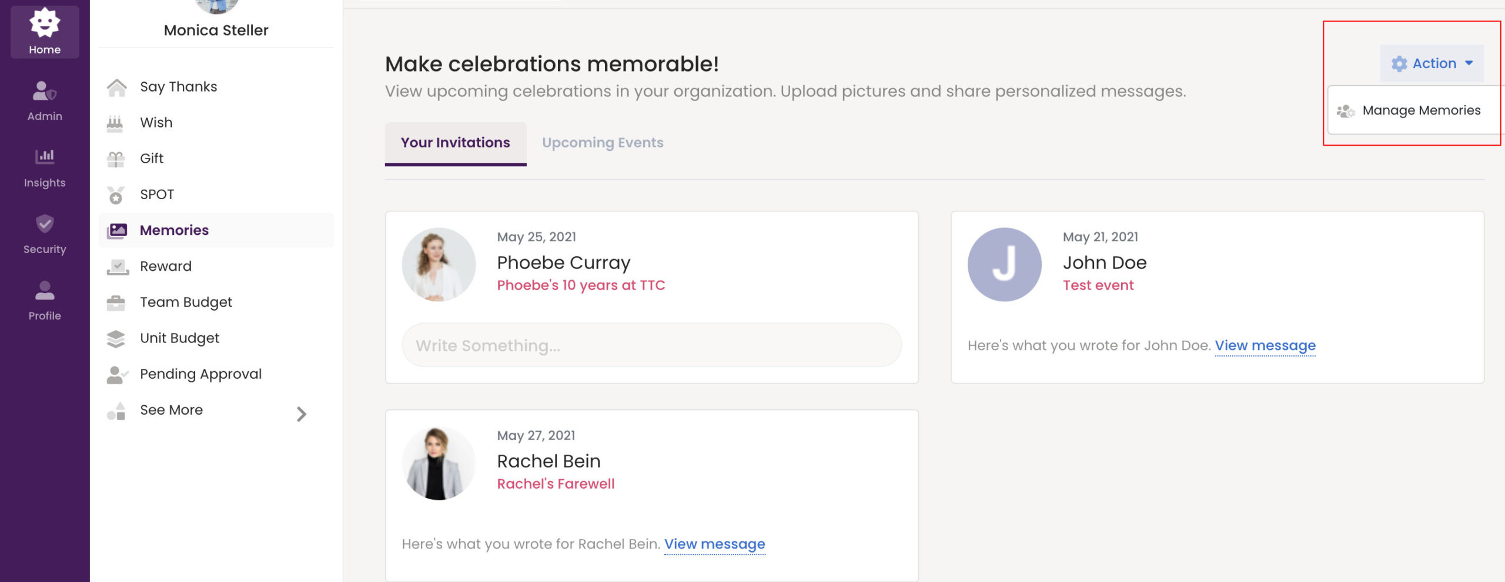Open the Gift menu item
This screenshot has width=1505, height=582.
click(x=152, y=159)
